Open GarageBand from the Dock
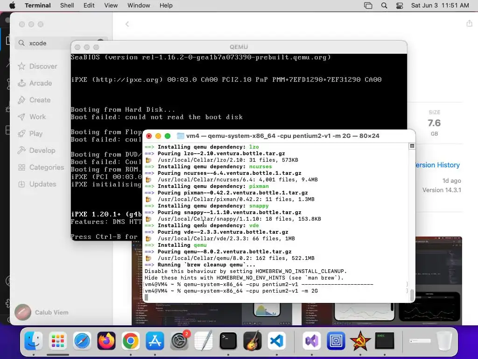The width and height of the screenshot is (478, 359). 253,341
